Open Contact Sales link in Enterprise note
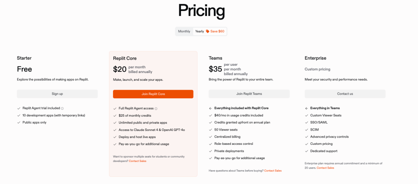This screenshot has width=418, height=184. (x=325, y=168)
